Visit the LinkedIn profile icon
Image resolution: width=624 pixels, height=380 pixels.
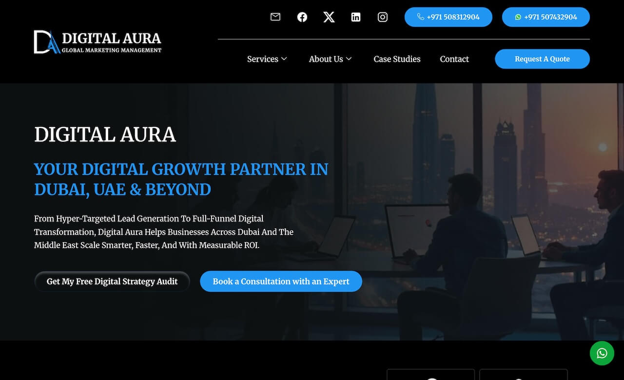356,17
